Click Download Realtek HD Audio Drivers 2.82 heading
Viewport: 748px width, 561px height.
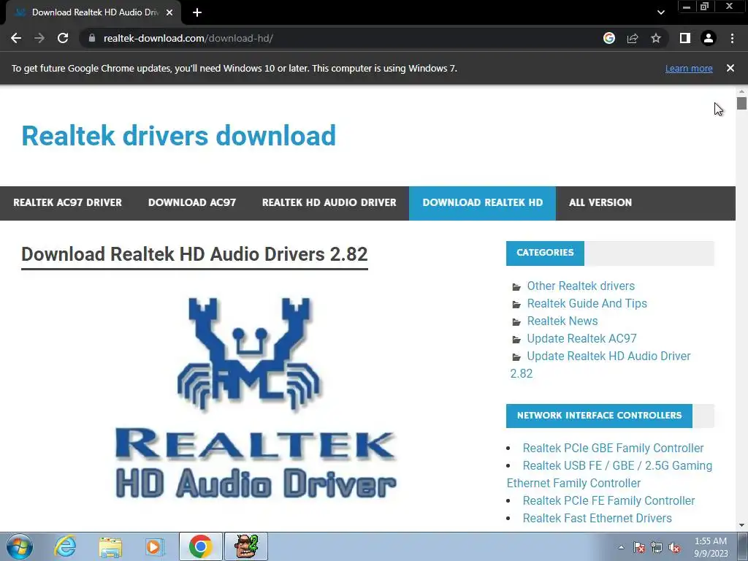(194, 254)
